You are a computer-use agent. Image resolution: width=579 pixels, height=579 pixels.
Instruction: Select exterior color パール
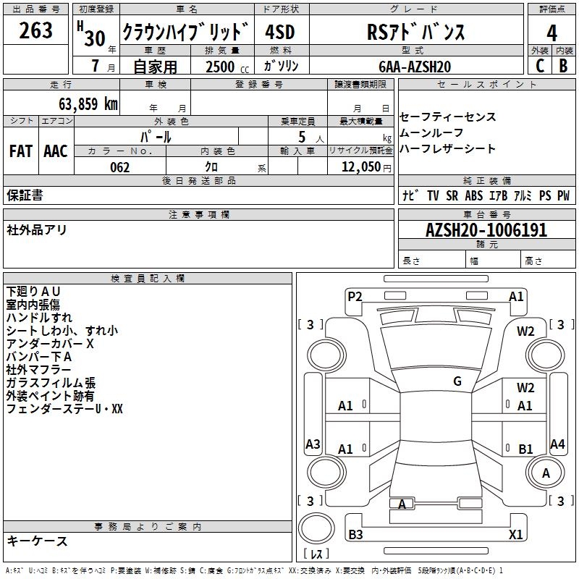[x=156, y=137]
